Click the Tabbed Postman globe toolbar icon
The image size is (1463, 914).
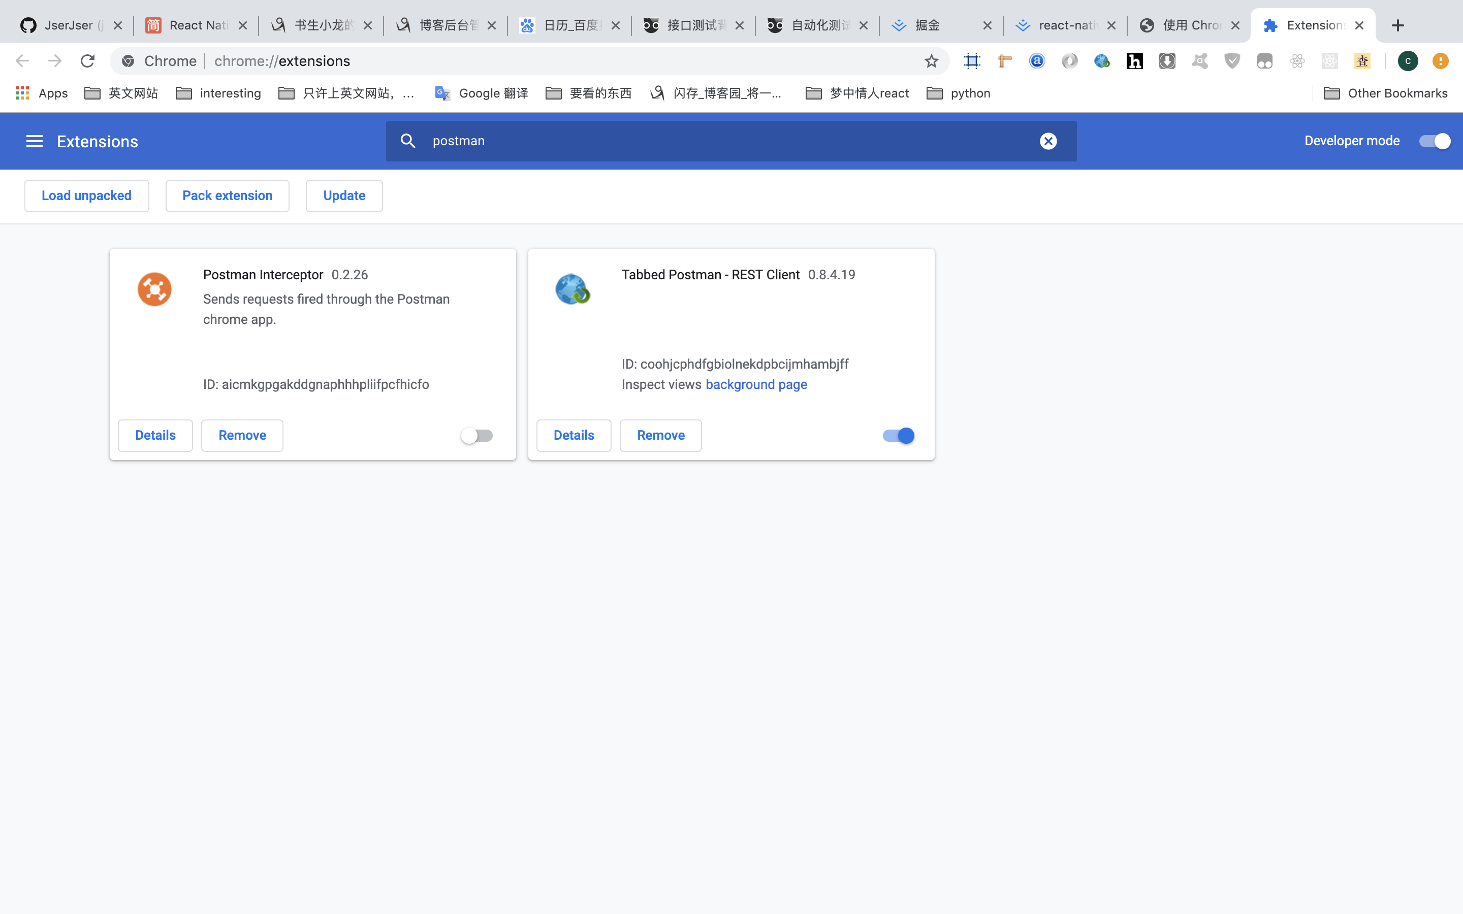click(x=1102, y=61)
